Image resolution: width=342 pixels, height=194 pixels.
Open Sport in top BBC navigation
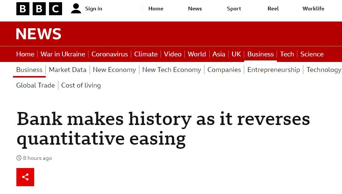[234, 9]
